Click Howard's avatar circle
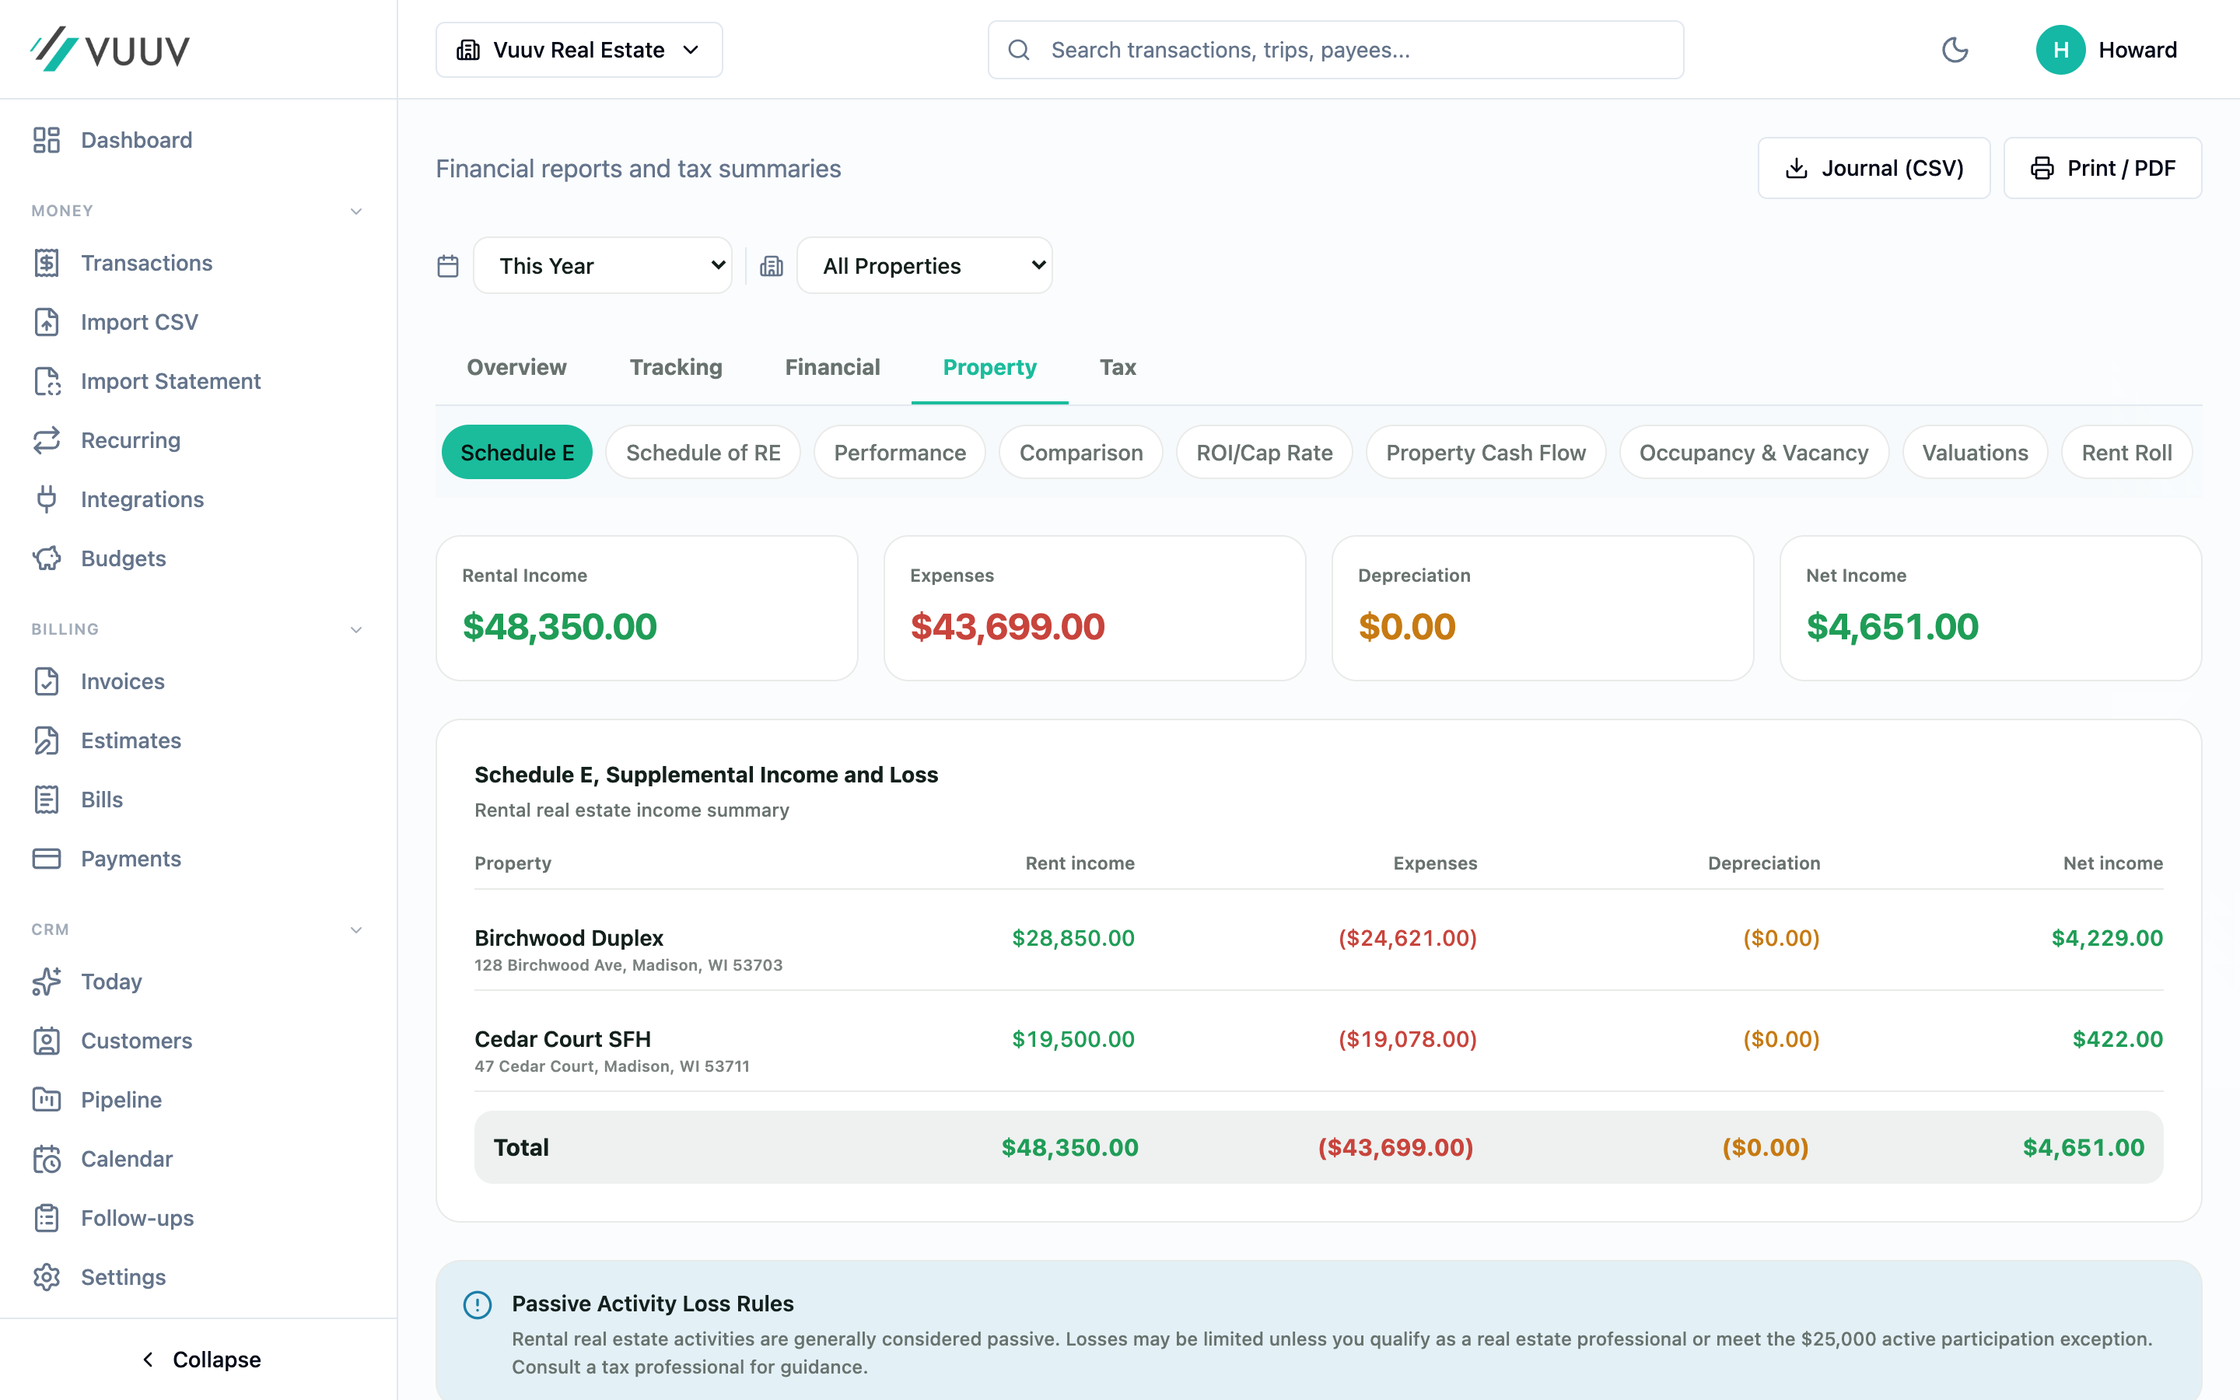This screenshot has width=2240, height=1400. tap(2060, 50)
